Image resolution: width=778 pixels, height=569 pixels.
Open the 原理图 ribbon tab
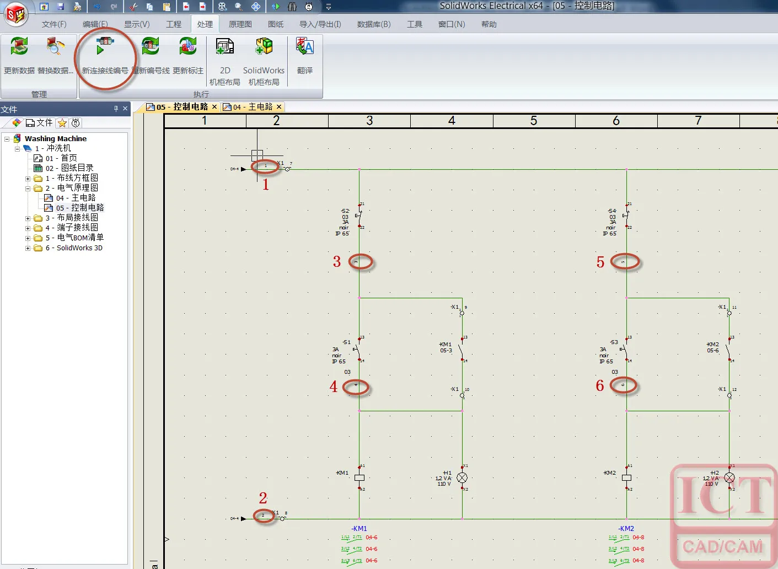[x=240, y=24]
